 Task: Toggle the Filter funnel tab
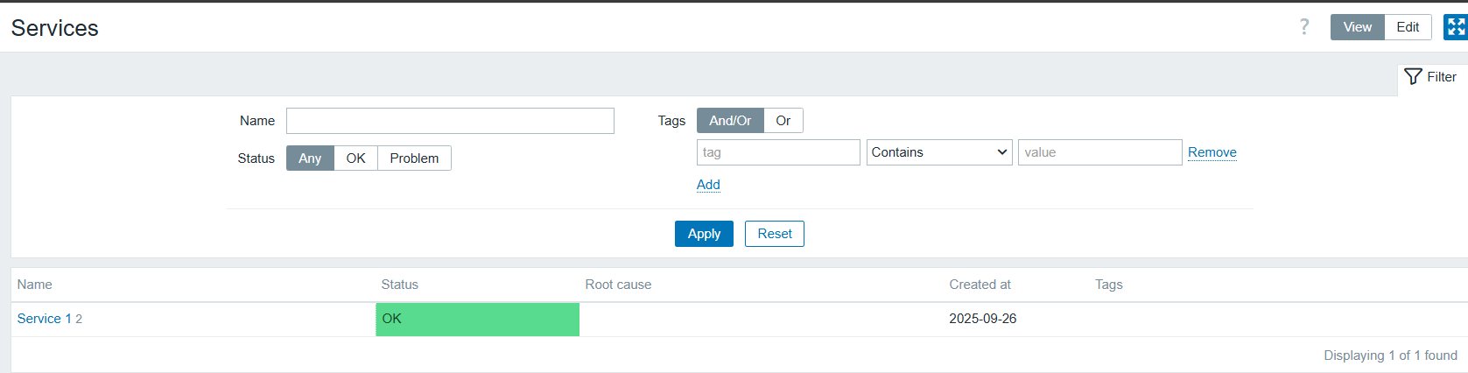tap(1430, 77)
